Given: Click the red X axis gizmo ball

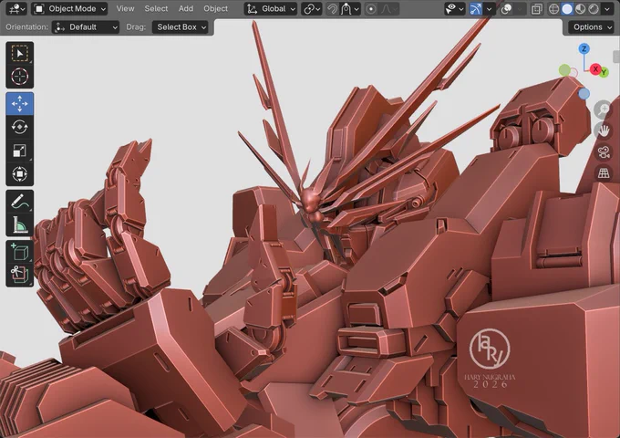Looking at the screenshot, I should tap(595, 69).
